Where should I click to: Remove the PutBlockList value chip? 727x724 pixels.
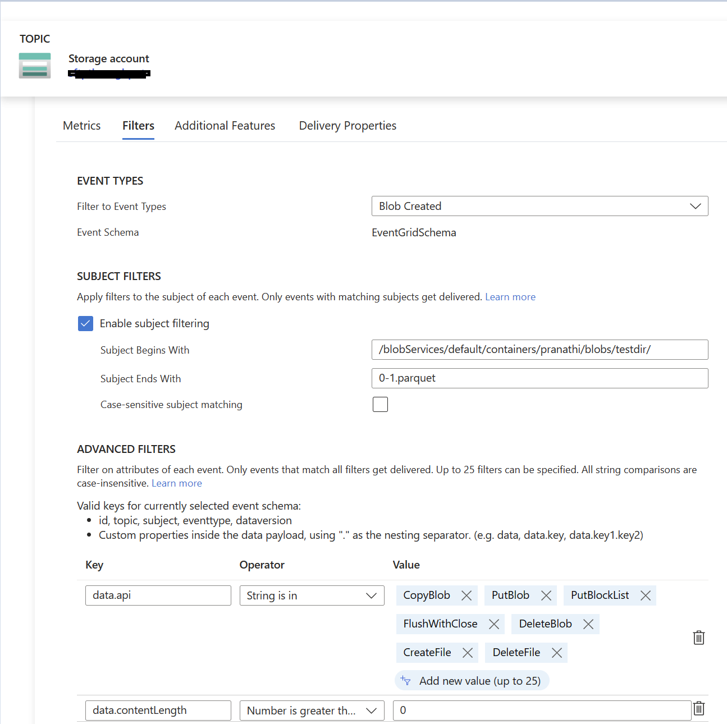point(646,595)
